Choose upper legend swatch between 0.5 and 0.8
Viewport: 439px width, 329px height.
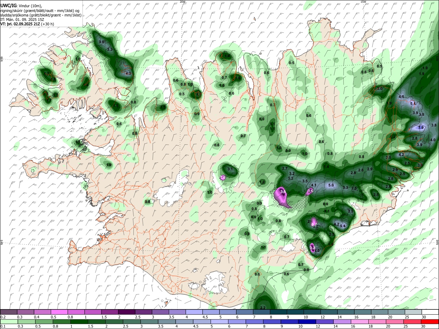59,312
